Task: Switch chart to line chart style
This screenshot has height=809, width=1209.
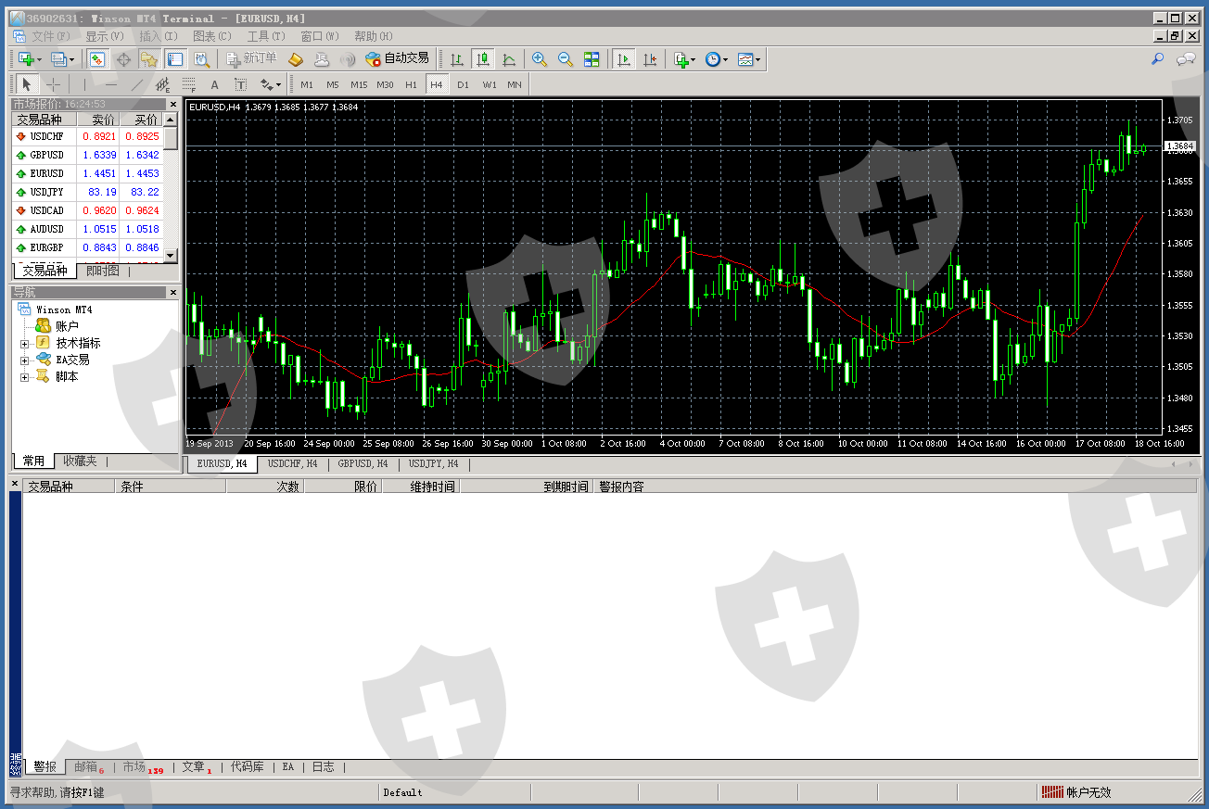Action: (x=508, y=59)
